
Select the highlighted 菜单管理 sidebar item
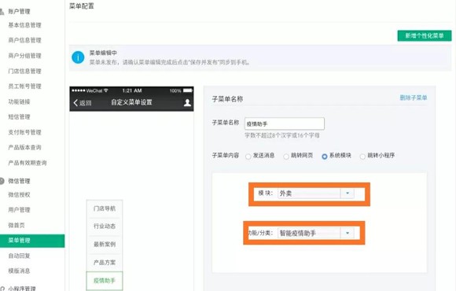(32, 241)
